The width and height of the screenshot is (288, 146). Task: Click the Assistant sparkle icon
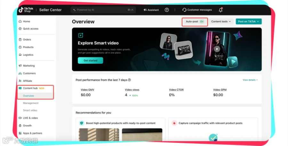[x=145, y=10]
